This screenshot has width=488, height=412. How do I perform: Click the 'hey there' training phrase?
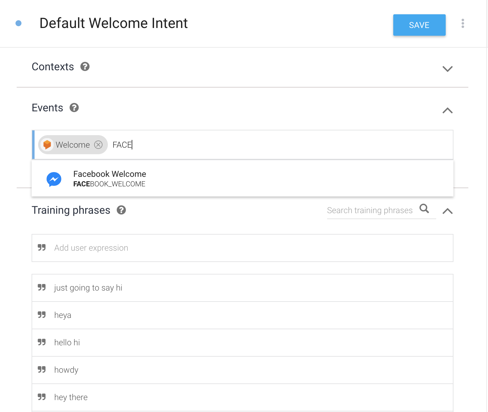point(71,397)
